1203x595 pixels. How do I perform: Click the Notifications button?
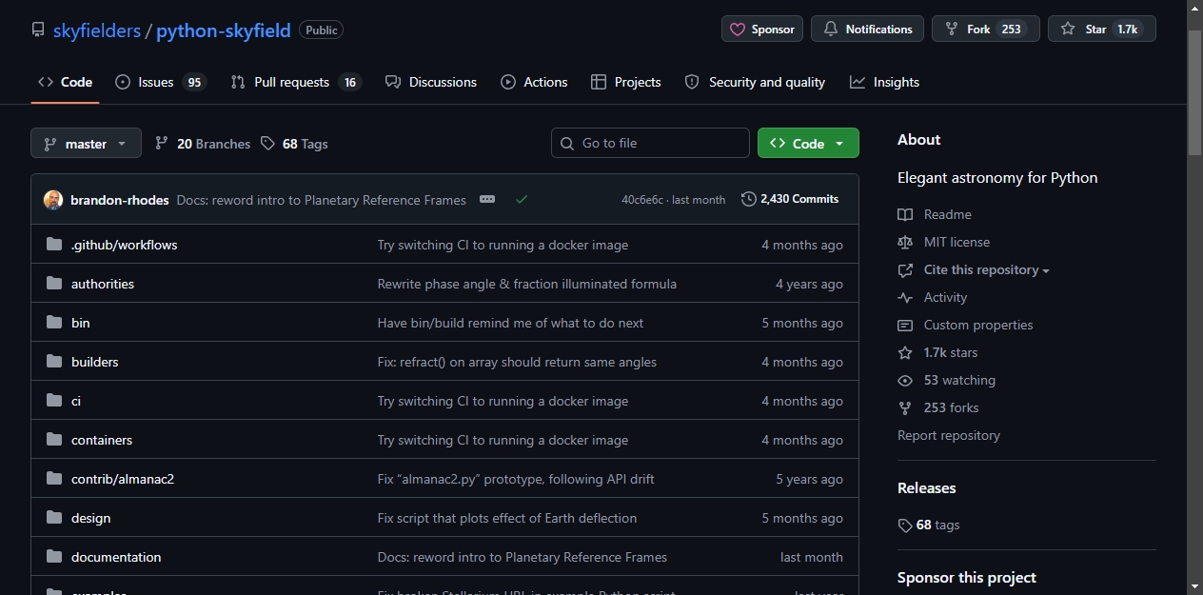click(868, 30)
